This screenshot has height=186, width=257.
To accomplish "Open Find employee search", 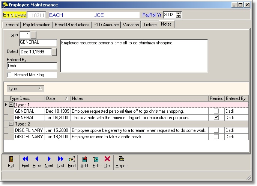I will tap(72, 159).
